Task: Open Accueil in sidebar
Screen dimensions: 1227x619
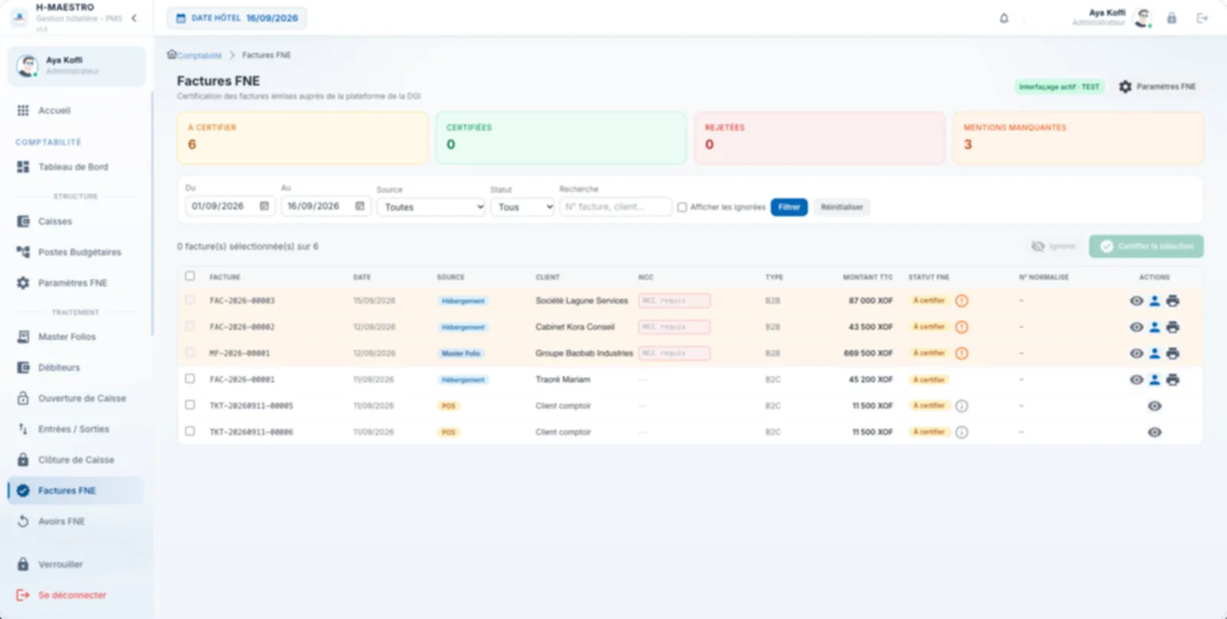Action: [77, 110]
